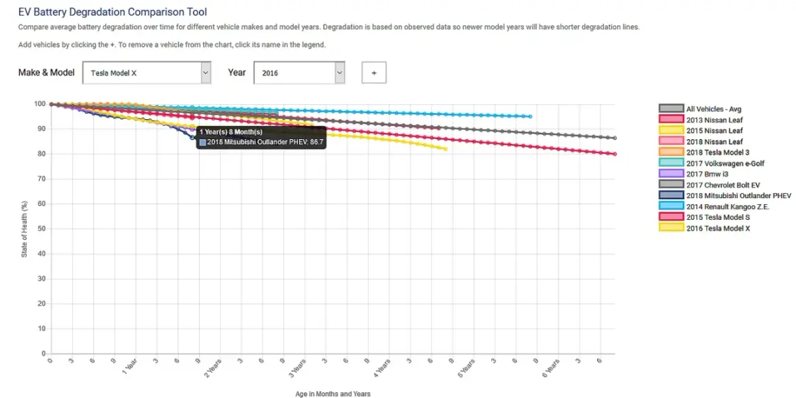The width and height of the screenshot is (796, 398).
Task: Click 2015 Tesla Model S red swatch
Action: click(x=671, y=217)
